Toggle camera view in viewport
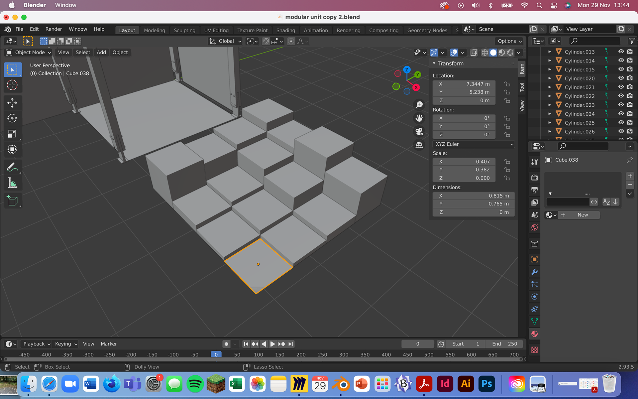This screenshot has height=399, width=638. point(419,132)
